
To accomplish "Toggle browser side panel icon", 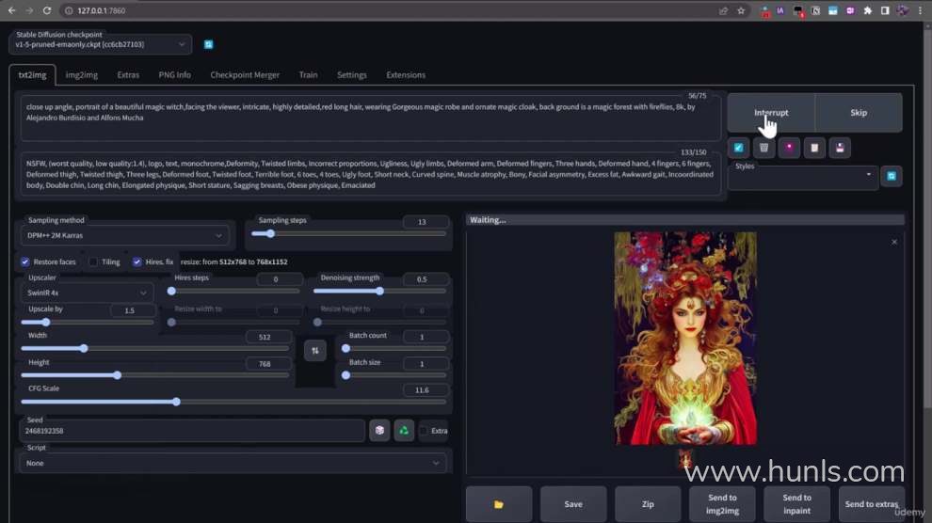I will (x=885, y=10).
